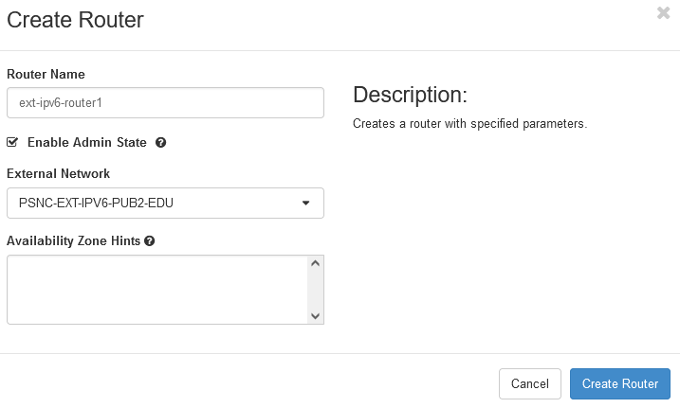Click the Router Name field label
Viewport: 680px width, 408px height.
click(46, 75)
